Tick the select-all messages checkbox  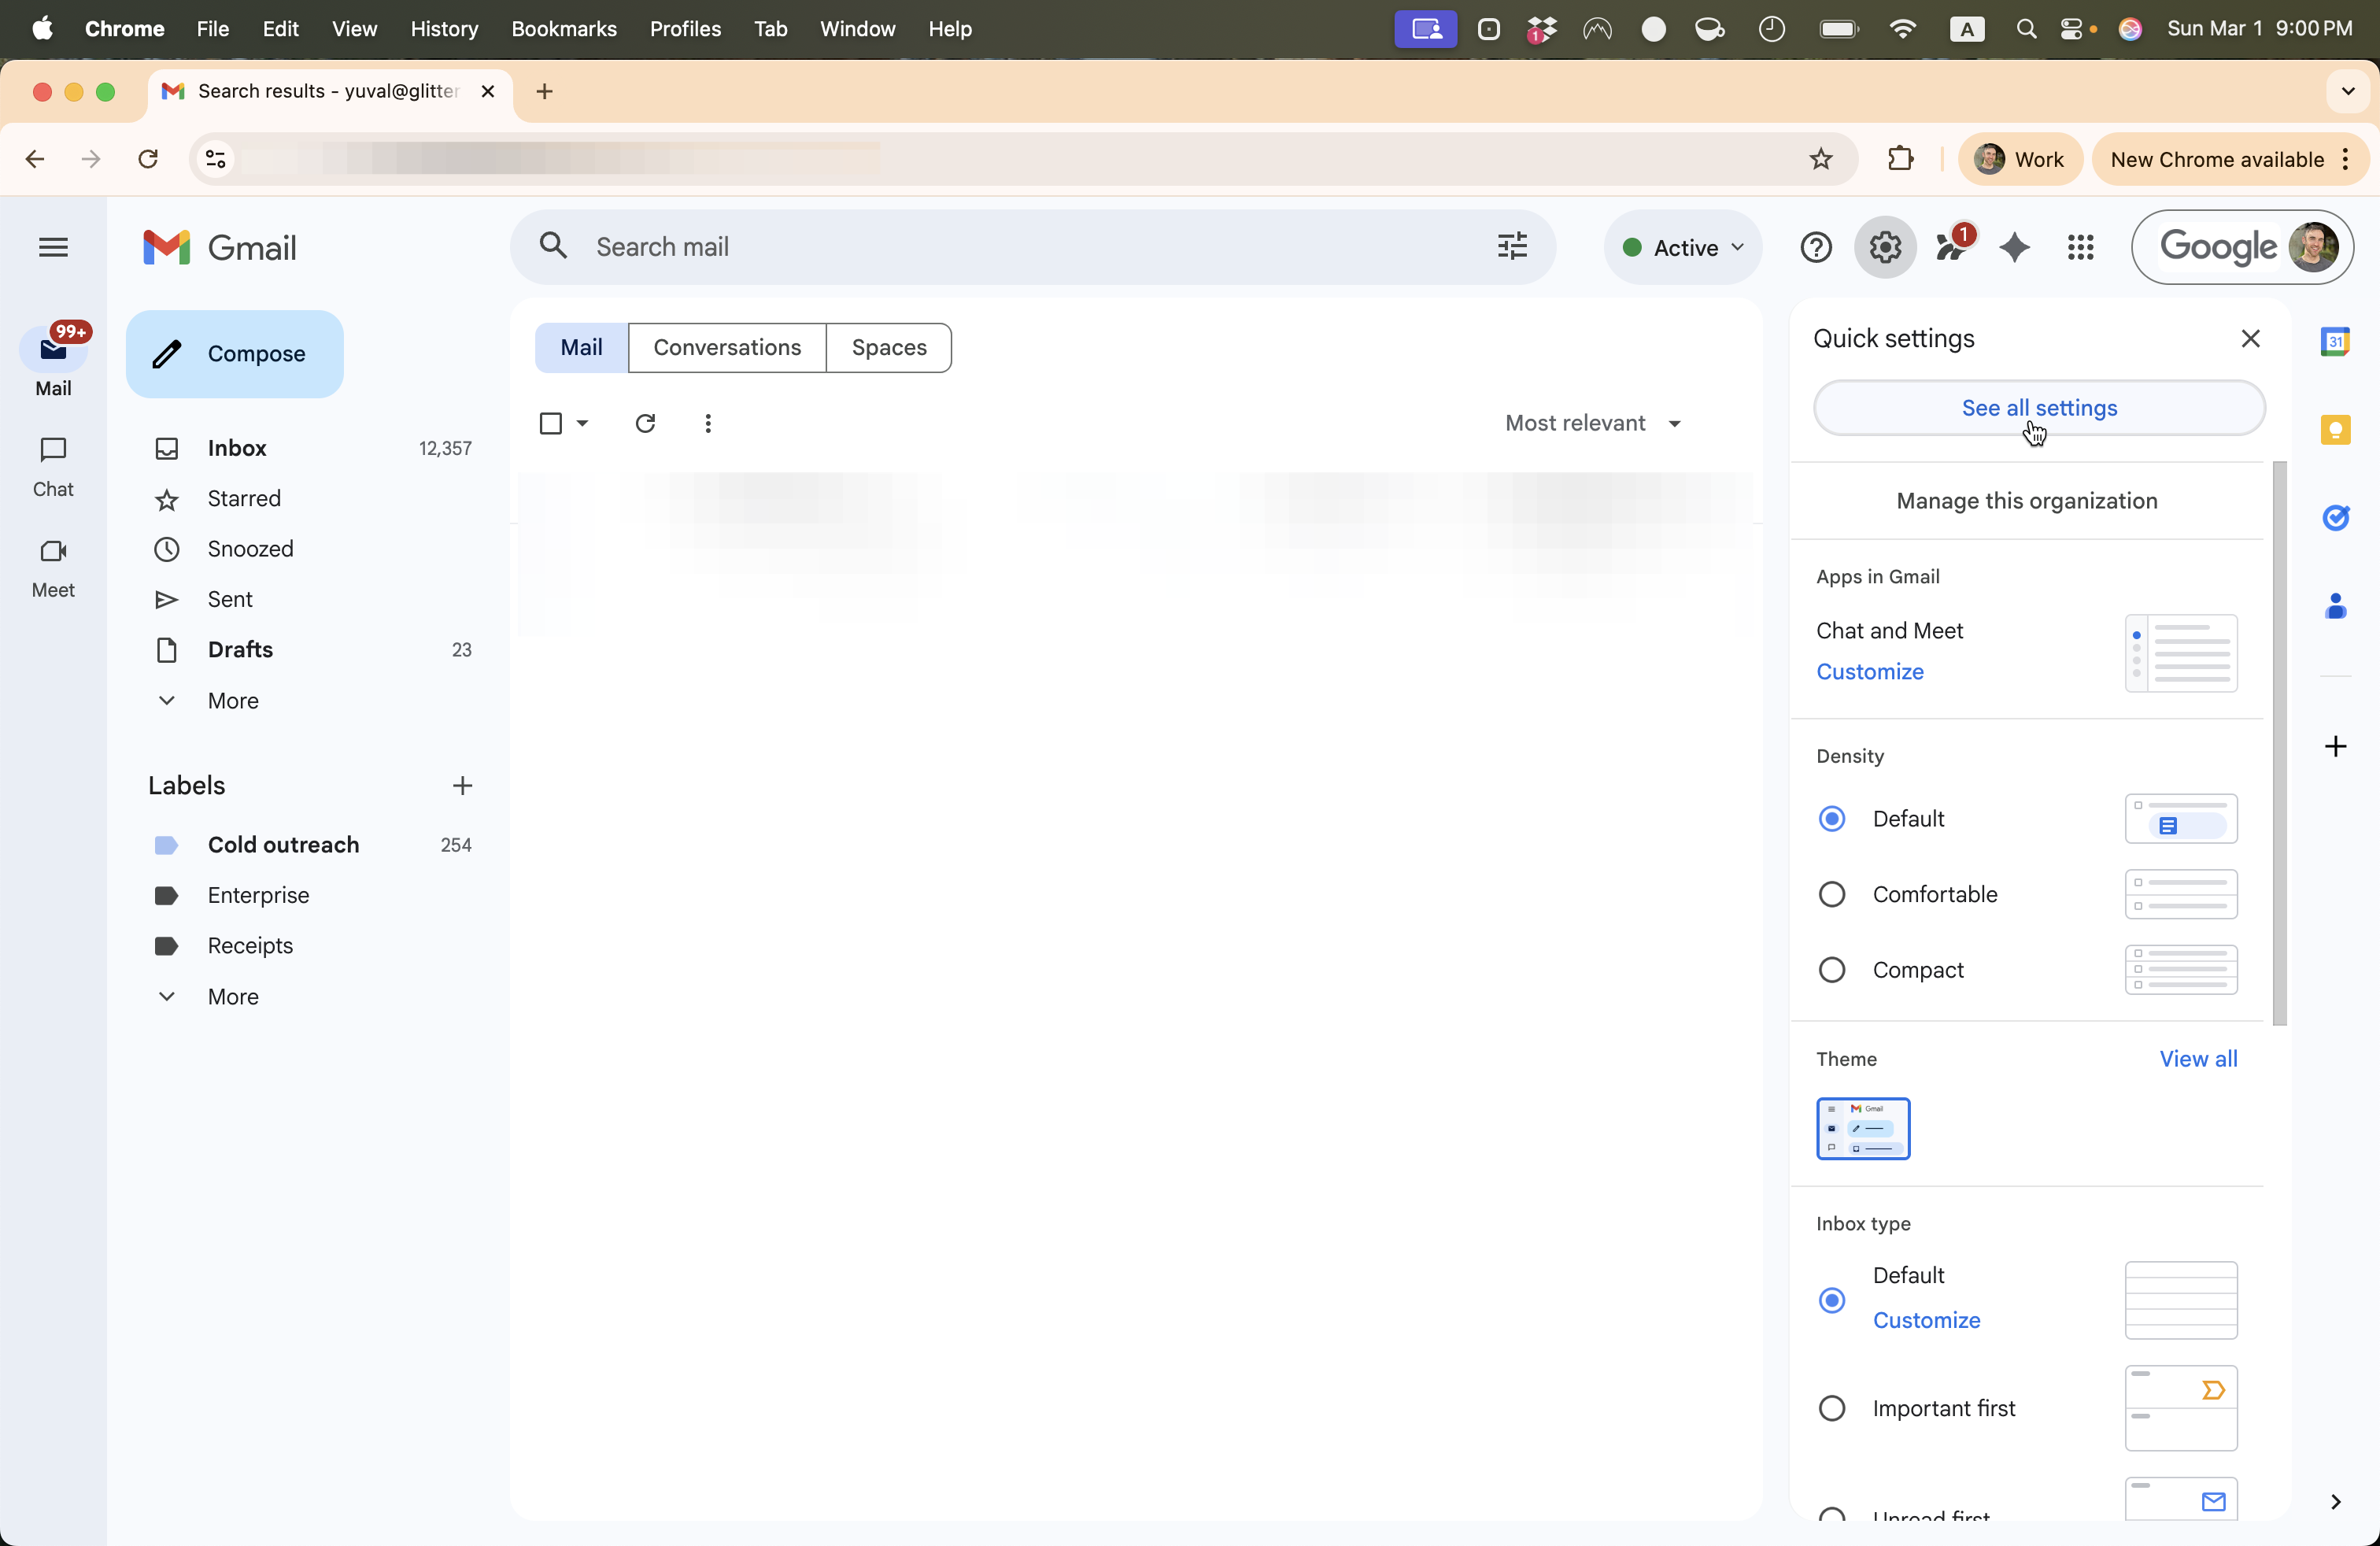click(550, 423)
